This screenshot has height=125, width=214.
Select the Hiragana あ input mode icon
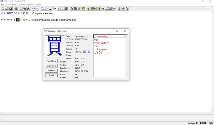[55, 9]
